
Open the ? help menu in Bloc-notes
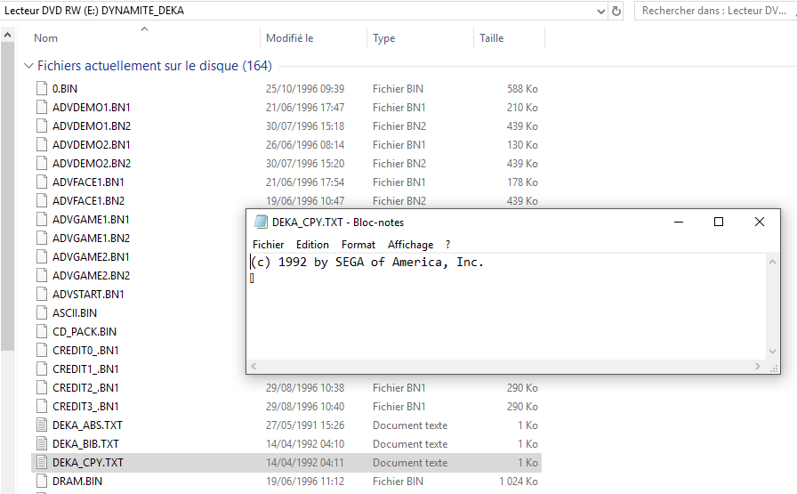[x=447, y=245]
